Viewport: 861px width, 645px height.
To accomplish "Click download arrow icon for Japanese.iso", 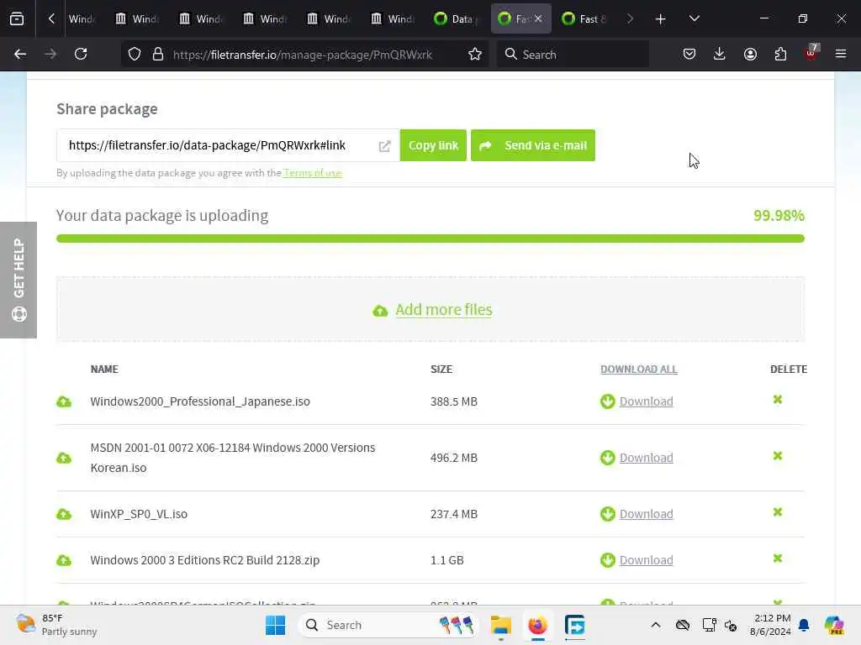I will pos(607,401).
